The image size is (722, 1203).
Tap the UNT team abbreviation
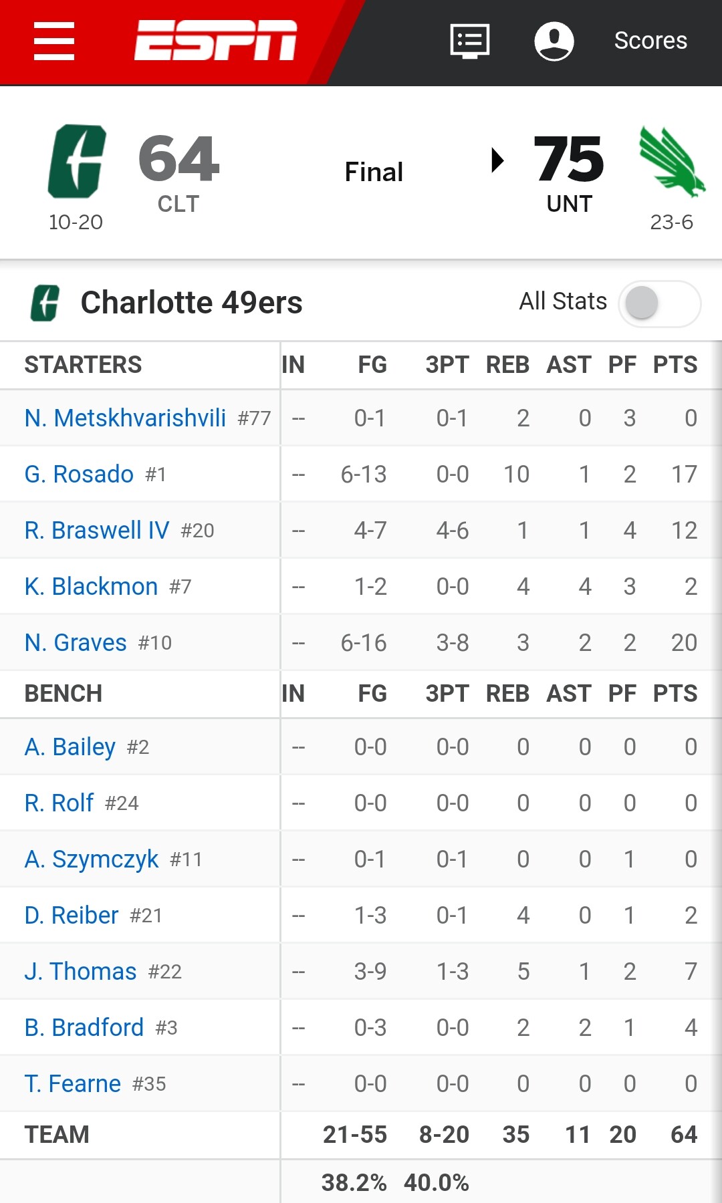pos(570,204)
